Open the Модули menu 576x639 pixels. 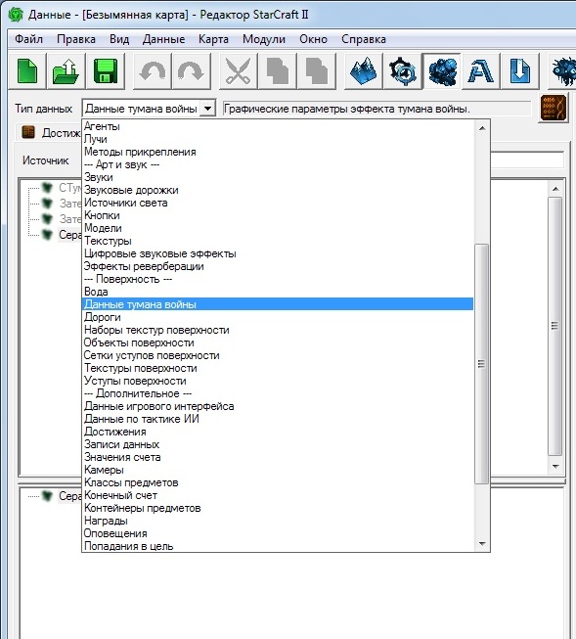pyautogui.click(x=264, y=39)
